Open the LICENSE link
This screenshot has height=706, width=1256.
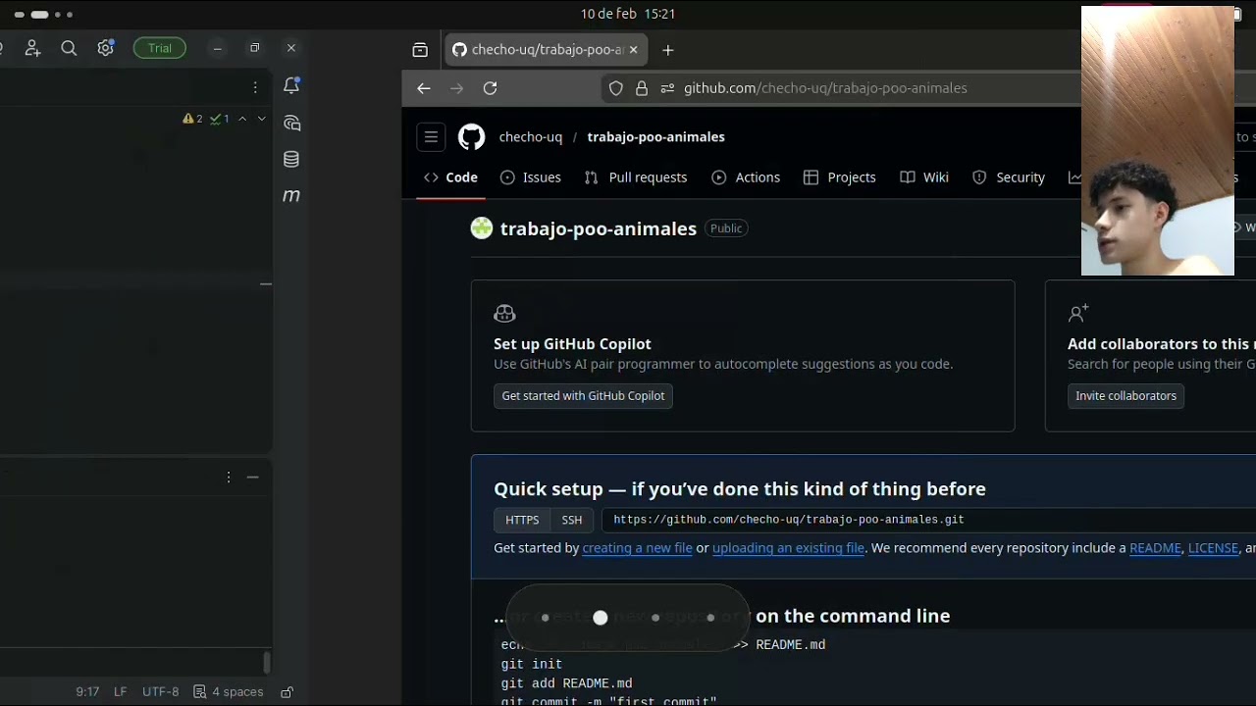click(1213, 548)
